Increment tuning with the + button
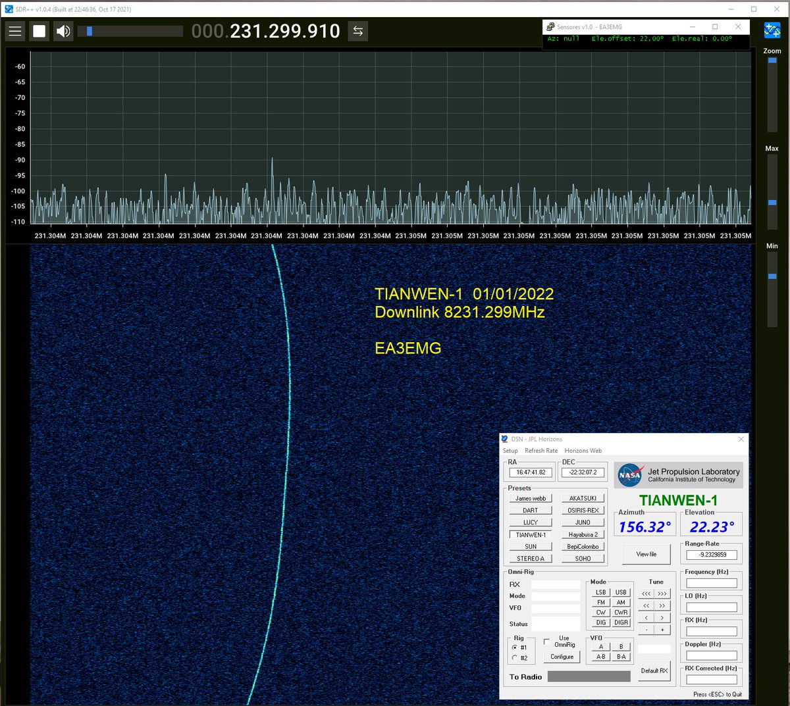The height and width of the screenshot is (706, 790). [x=662, y=629]
